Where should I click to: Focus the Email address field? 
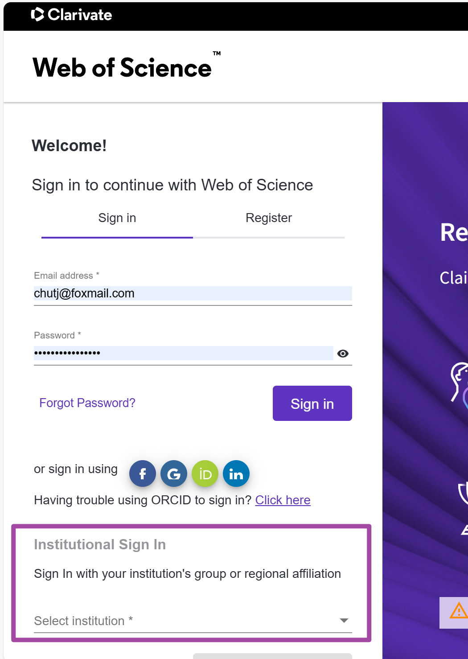(x=193, y=293)
